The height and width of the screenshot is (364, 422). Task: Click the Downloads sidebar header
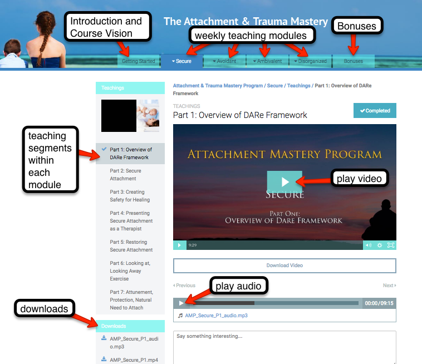tap(130, 326)
